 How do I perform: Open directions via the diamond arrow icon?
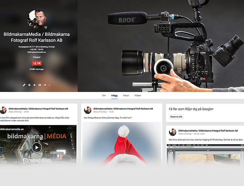(29, 85)
